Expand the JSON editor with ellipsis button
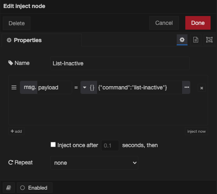The image size is (217, 194). click(x=187, y=87)
